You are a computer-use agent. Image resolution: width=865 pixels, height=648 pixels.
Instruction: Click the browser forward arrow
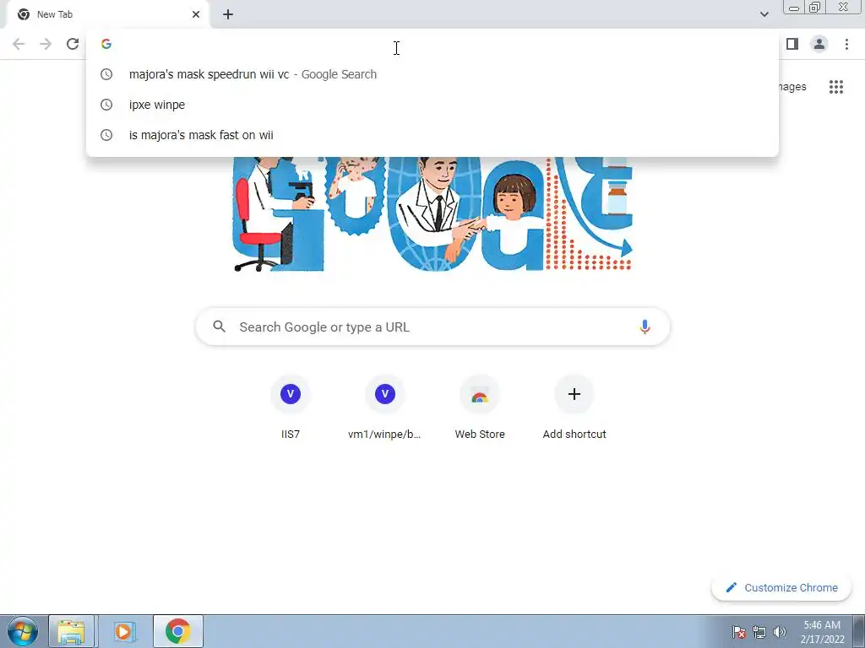point(46,44)
